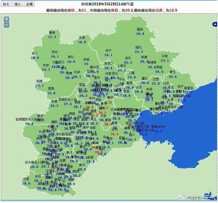Click the 蔚县 station label
Screen dimensions: 218x203
point(51,88)
